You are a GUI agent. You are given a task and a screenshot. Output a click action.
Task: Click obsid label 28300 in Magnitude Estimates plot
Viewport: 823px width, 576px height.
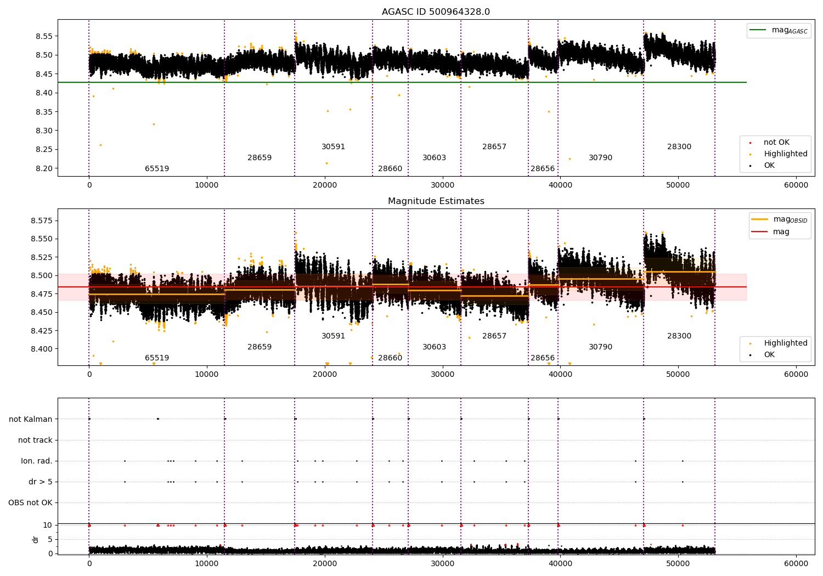679,336
